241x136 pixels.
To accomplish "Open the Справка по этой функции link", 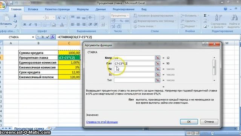I will [102, 122].
